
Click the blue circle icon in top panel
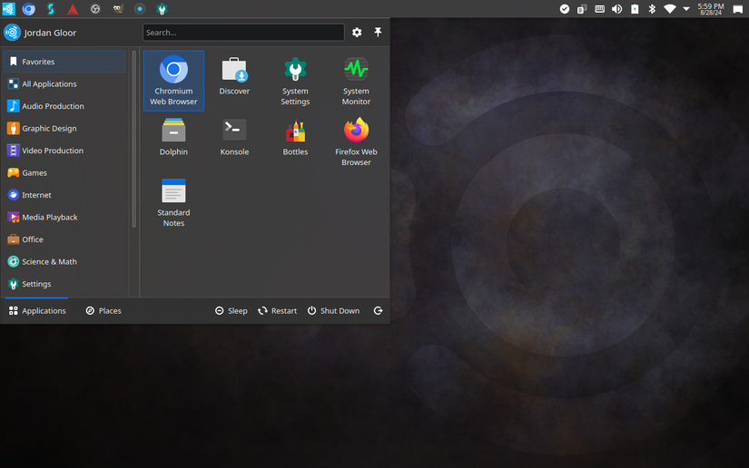140,8
